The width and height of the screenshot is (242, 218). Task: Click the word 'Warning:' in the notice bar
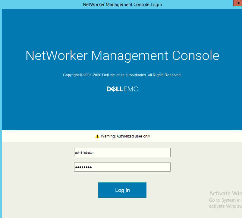pos(108,136)
